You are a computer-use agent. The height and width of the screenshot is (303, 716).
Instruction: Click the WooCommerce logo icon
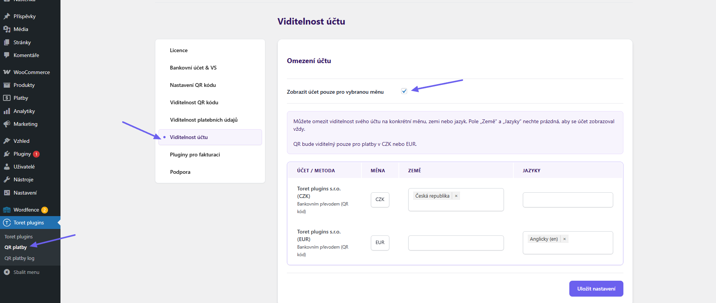7,72
